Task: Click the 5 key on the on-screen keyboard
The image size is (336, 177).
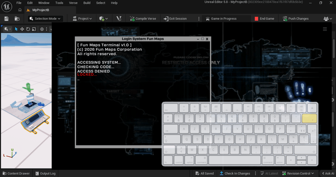Action: 221,118
